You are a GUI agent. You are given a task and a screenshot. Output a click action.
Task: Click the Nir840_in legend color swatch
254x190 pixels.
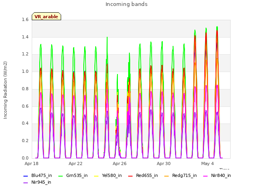206,176
